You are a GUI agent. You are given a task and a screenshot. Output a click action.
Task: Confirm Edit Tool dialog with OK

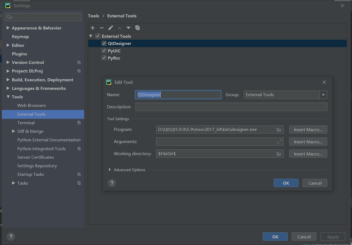pyautogui.click(x=286, y=183)
